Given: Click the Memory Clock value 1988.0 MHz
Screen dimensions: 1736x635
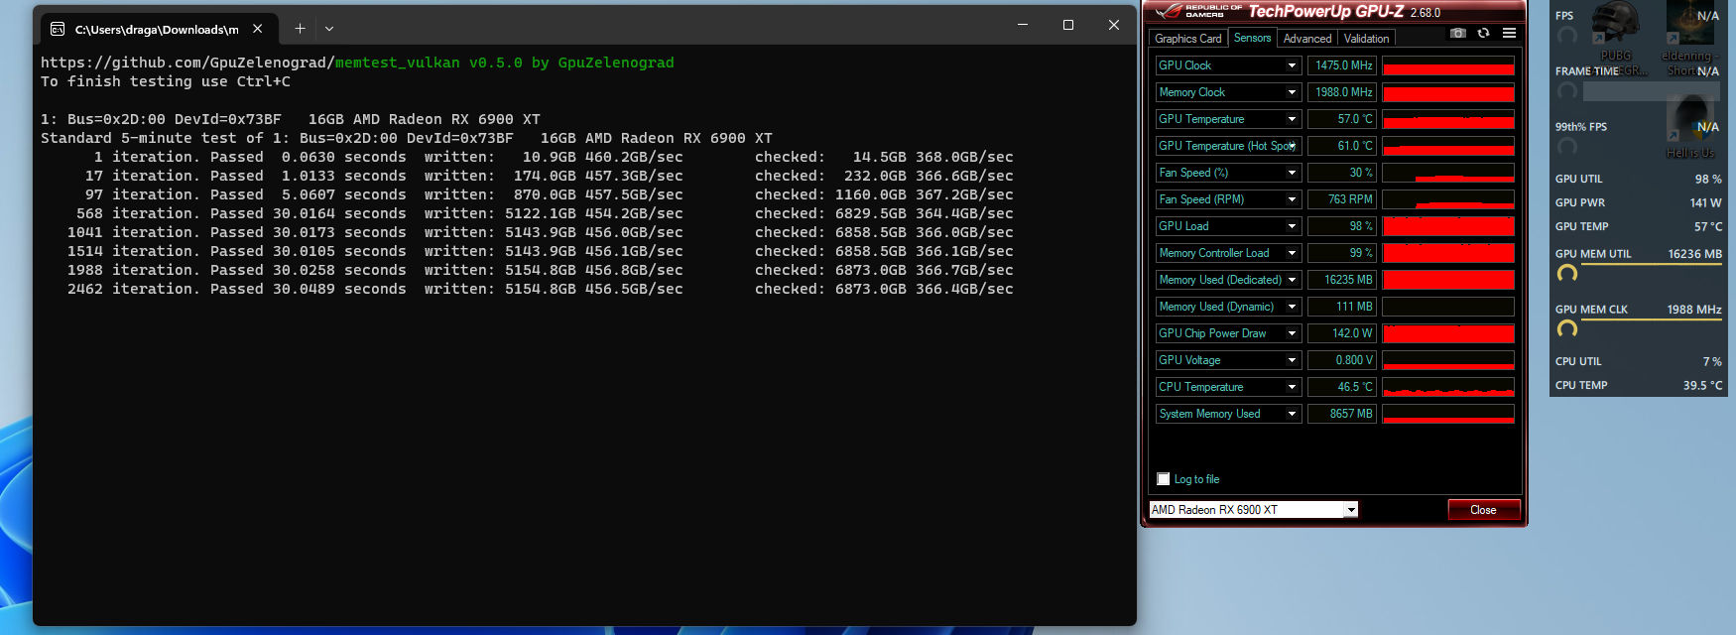Looking at the screenshot, I should coord(1342,92).
